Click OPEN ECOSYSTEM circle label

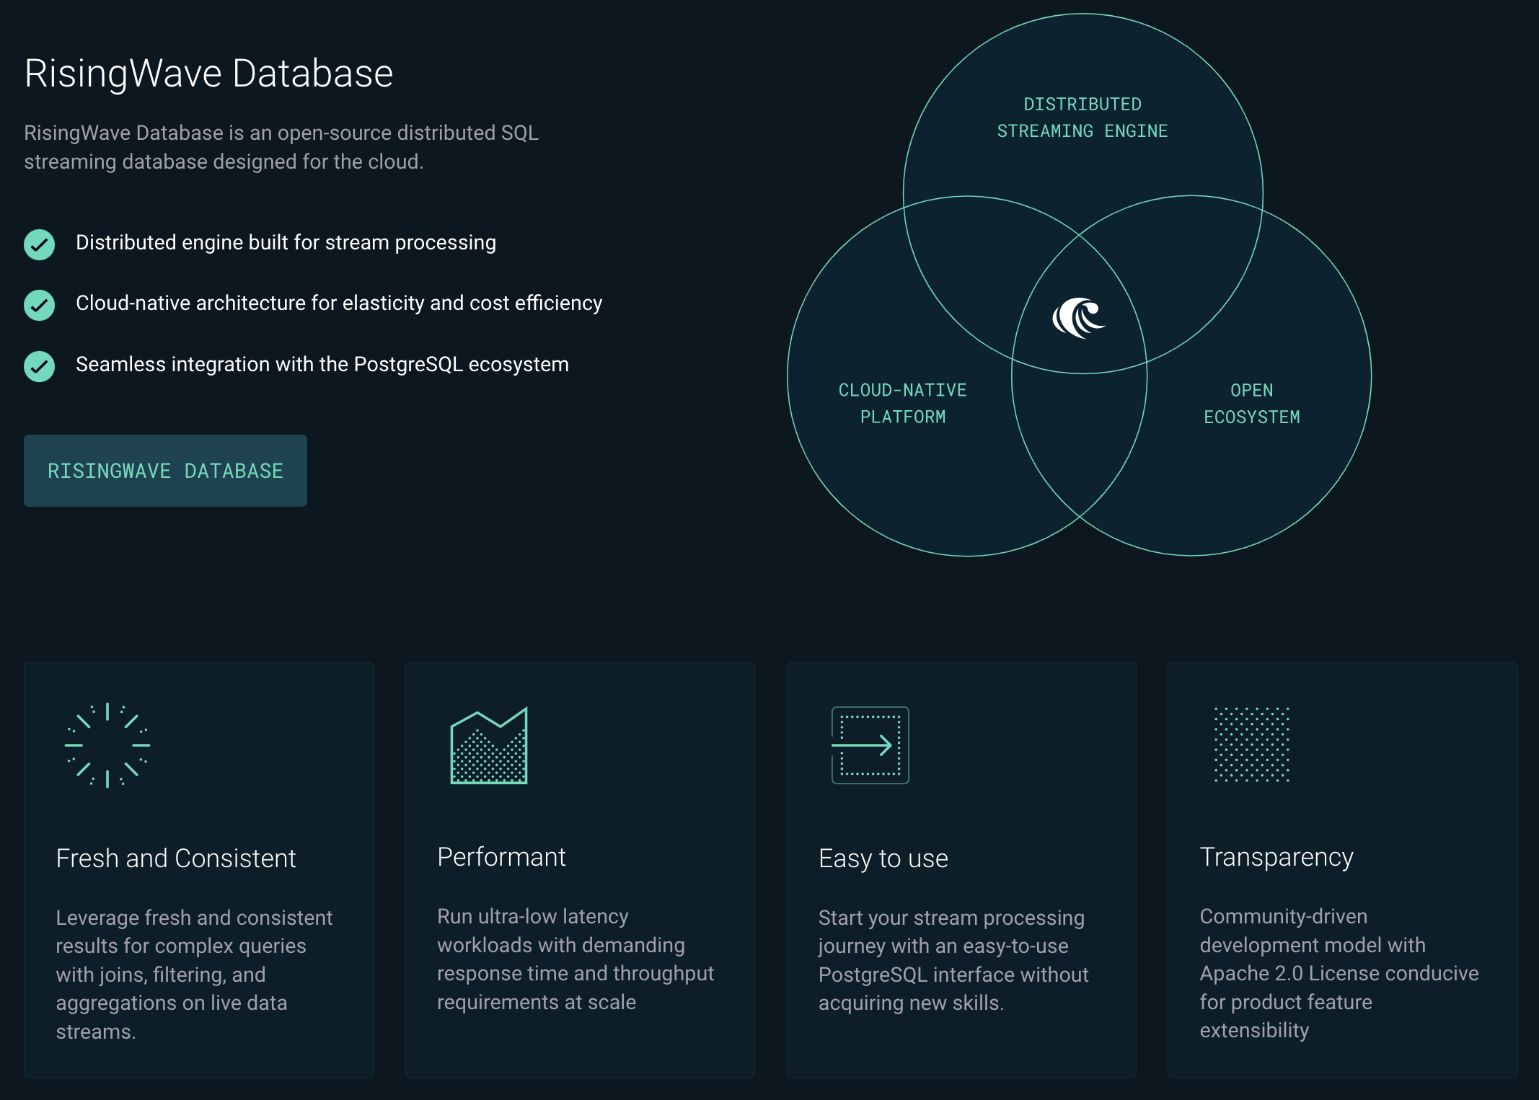1252,404
